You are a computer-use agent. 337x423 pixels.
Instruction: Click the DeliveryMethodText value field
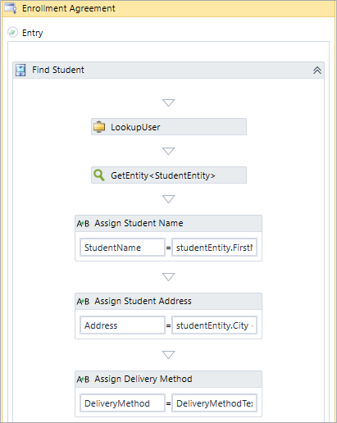(214, 403)
